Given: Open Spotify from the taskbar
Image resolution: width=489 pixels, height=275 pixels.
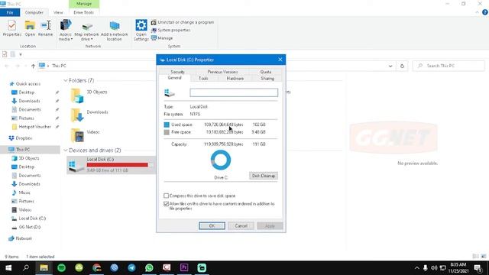Looking at the screenshot, I should (x=61, y=268).
